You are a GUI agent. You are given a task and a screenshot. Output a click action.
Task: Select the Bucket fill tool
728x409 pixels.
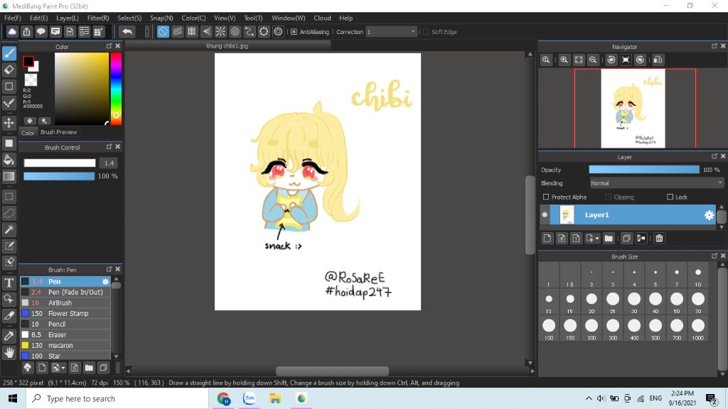[9, 160]
